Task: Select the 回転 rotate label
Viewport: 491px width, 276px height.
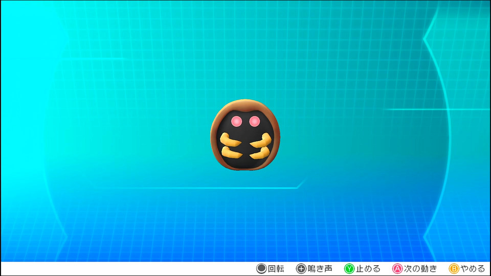Action: point(276,268)
